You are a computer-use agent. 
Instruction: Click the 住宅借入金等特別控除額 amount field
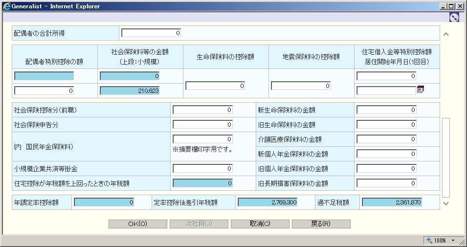[x=386, y=76]
